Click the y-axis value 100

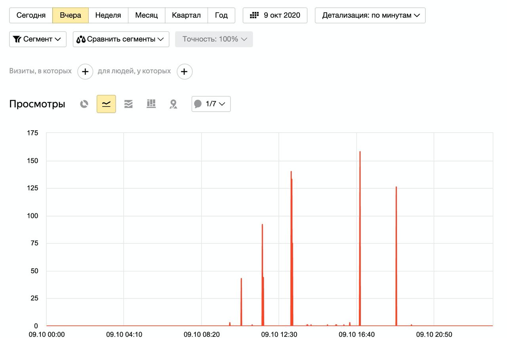[33, 216]
